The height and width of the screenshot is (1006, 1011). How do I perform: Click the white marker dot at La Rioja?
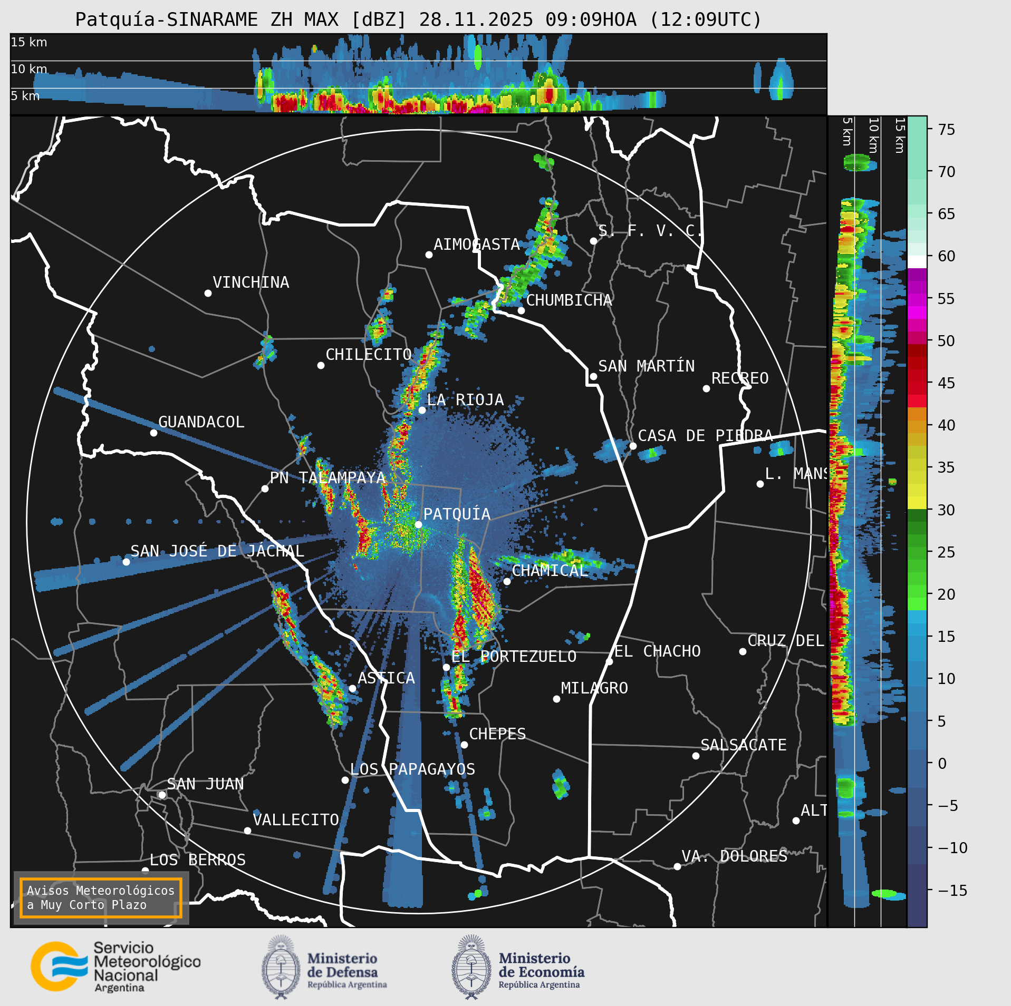pos(422,410)
